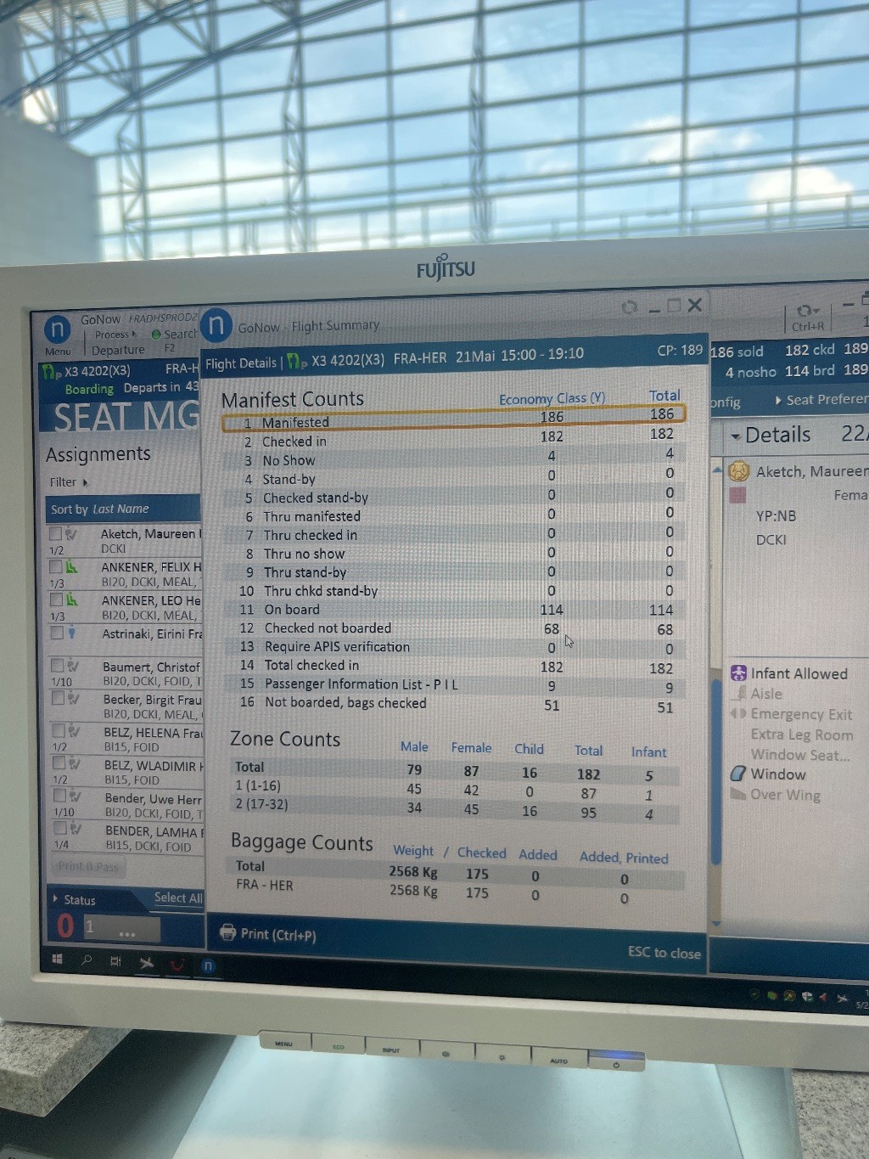Check the box next to Astrinaki, Eirini
The height and width of the screenshot is (1159, 869).
pos(57,633)
